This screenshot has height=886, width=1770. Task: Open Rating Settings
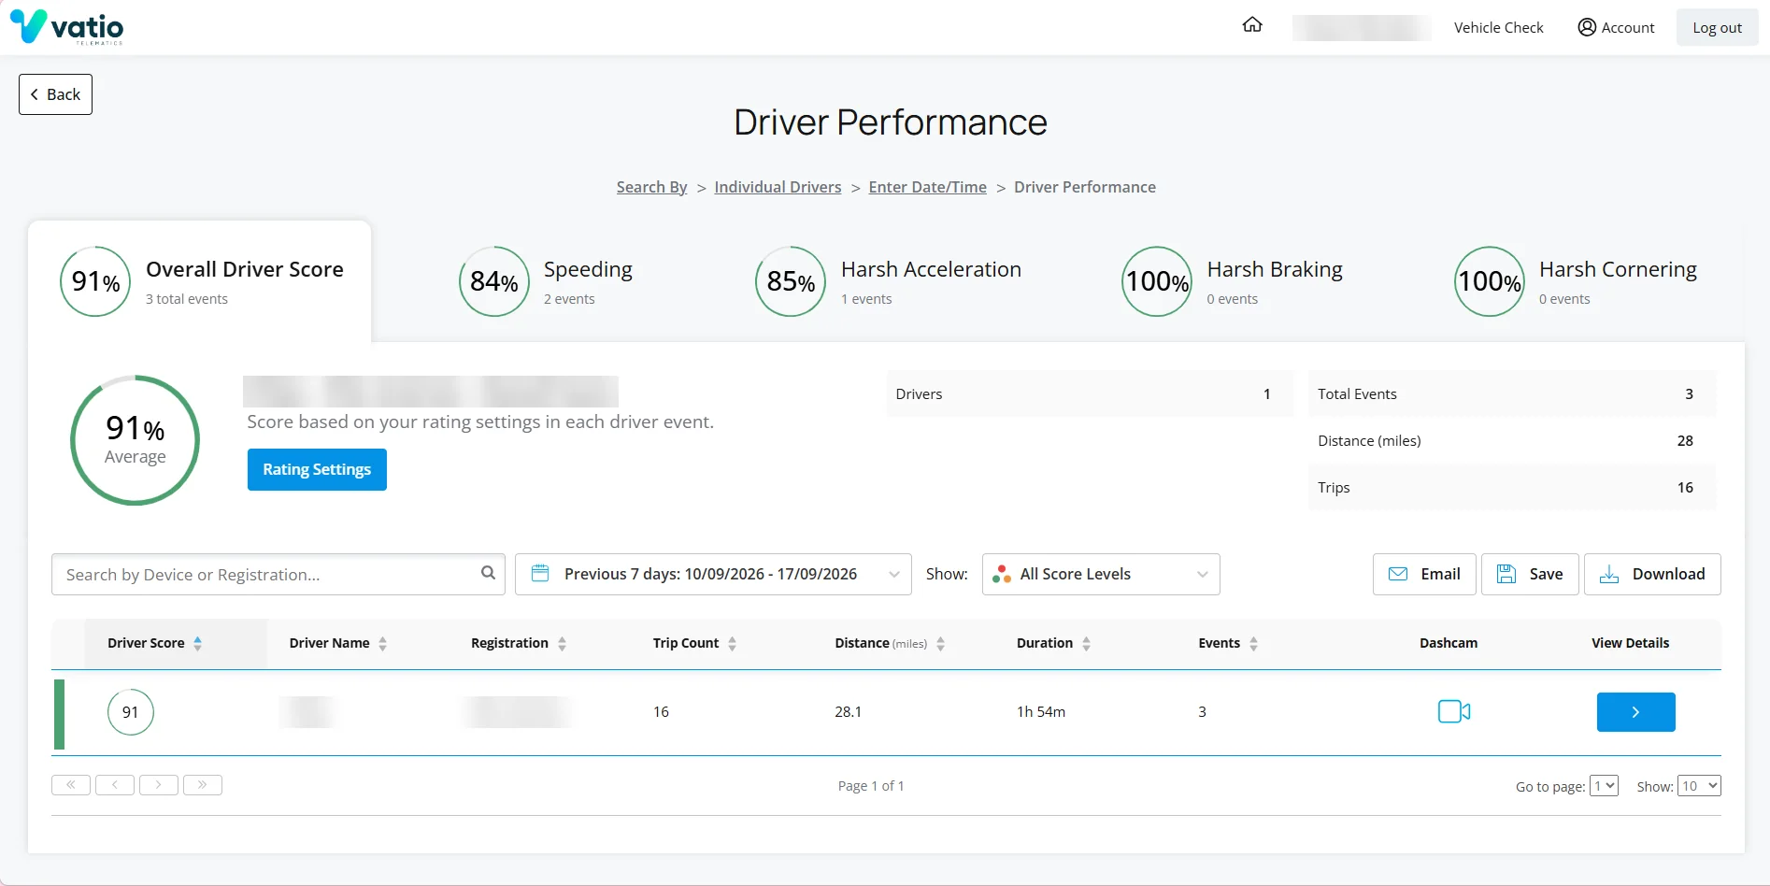point(317,469)
